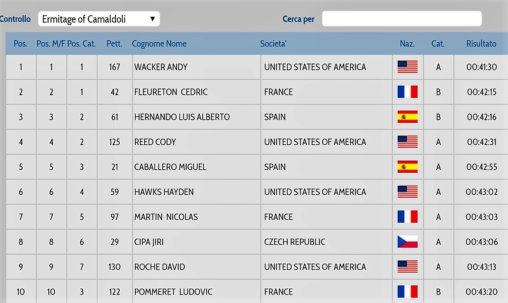Image resolution: width=508 pixels, height=303 pixels.
Task: Click the Czech Republic flag in Cipa Jiri's row
Action: click(407, 242)
